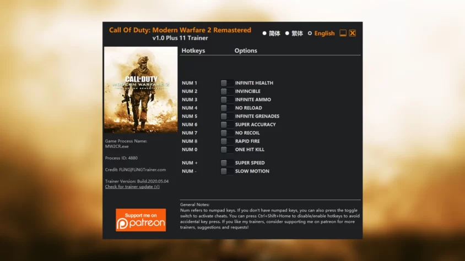Toggle the No Reload switch

[x=227, y=108]
